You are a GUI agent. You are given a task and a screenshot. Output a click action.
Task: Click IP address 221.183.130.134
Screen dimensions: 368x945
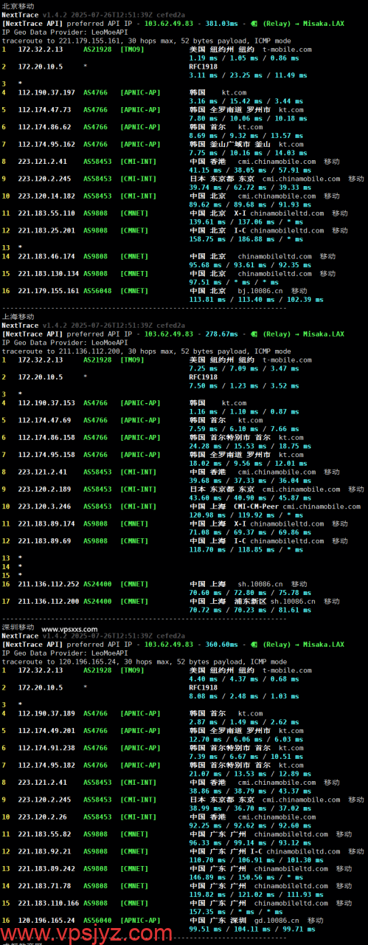click(49, 273)
